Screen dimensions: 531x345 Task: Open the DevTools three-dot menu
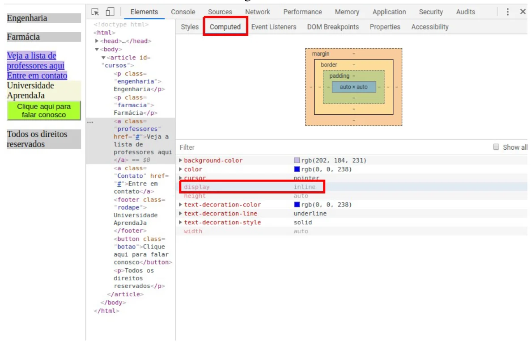point(507,12)
